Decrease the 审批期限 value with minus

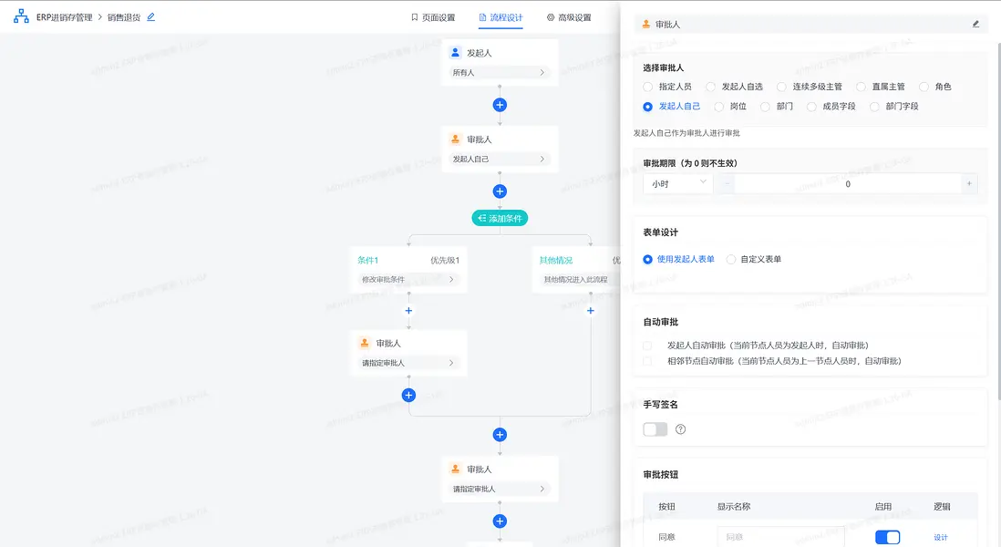(727, 184)
